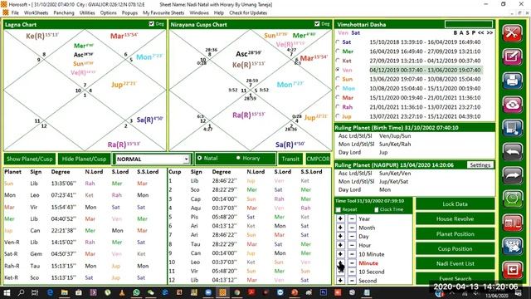The height and width of the screenshot is (299, 531).
Task: Select the Horary radio button
Action: click(238, 158)
